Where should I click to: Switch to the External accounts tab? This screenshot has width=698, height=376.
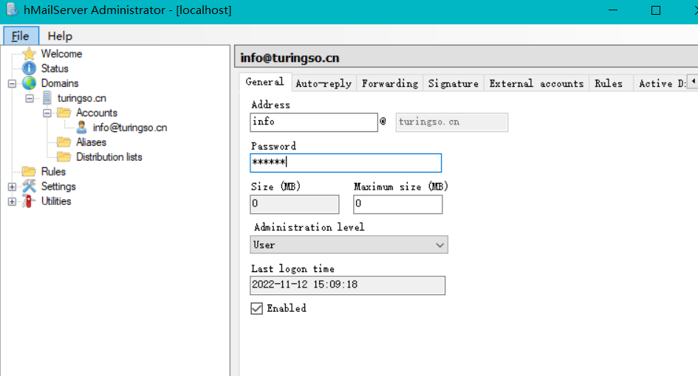(536, 83)
